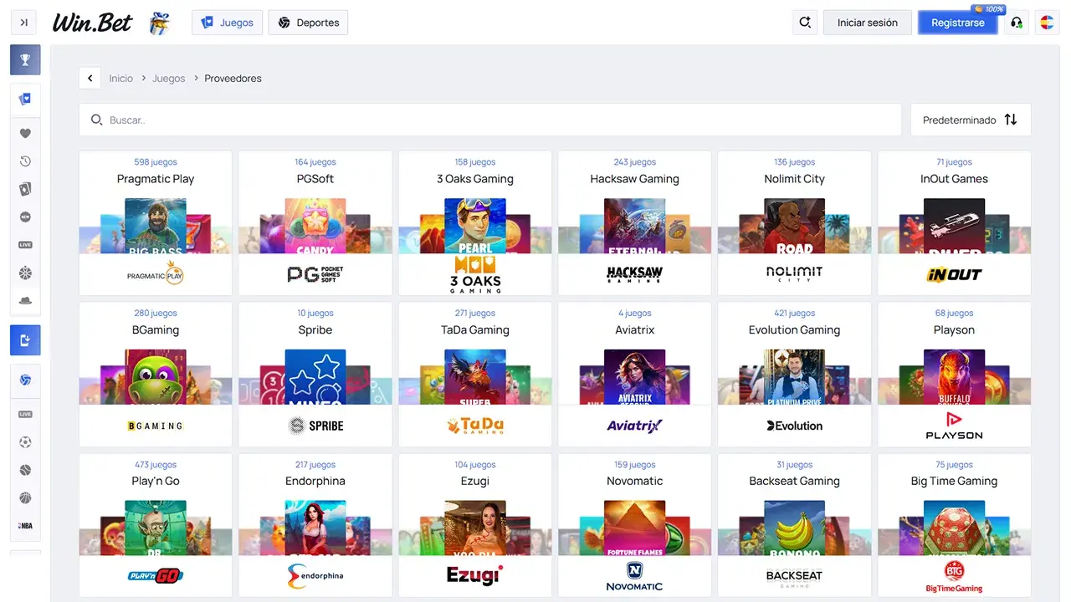Open the Play'n Go provider card
This screenshot has width=1071, height=602.
(156, 525)
